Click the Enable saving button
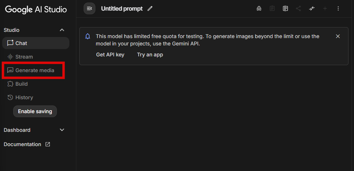This screenshot has width=354, height=171. (35, 111)
